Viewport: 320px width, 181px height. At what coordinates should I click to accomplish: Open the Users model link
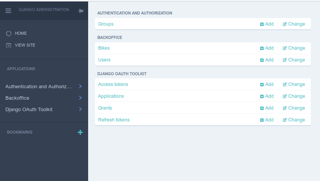[x=104, y=60]
